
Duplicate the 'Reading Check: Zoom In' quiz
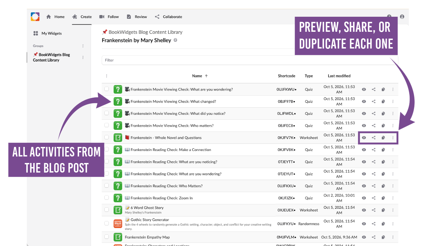click(x=383, y=198)
